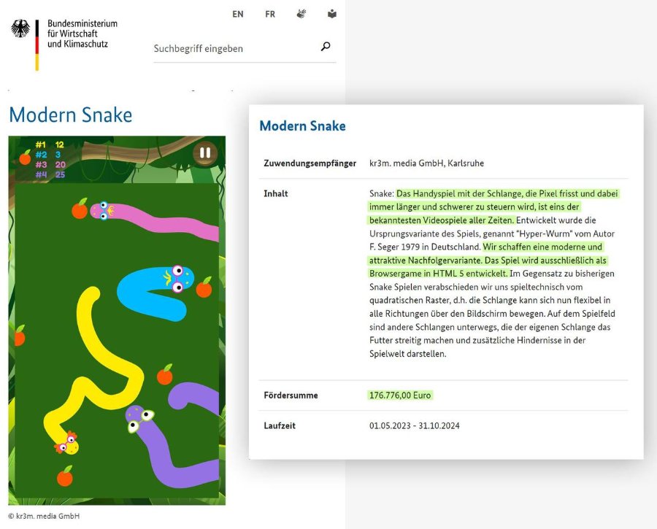Click the apple at bottom left of field
The width and height of the screenshot is (657, 529).
tap(65, 476)
